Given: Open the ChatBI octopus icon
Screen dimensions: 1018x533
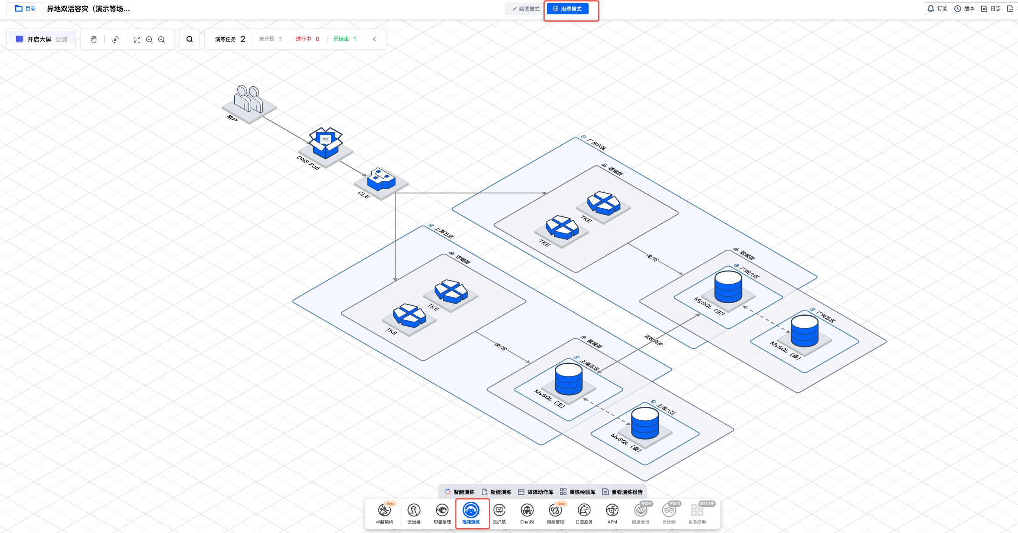Looking at the screenshot, I should 527,513.
